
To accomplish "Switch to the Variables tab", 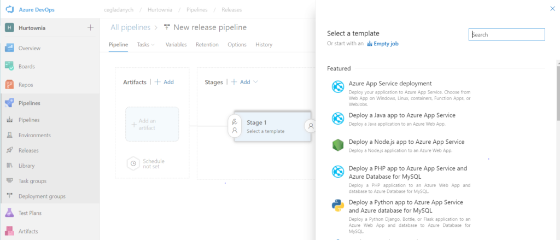I will (176, 45).
